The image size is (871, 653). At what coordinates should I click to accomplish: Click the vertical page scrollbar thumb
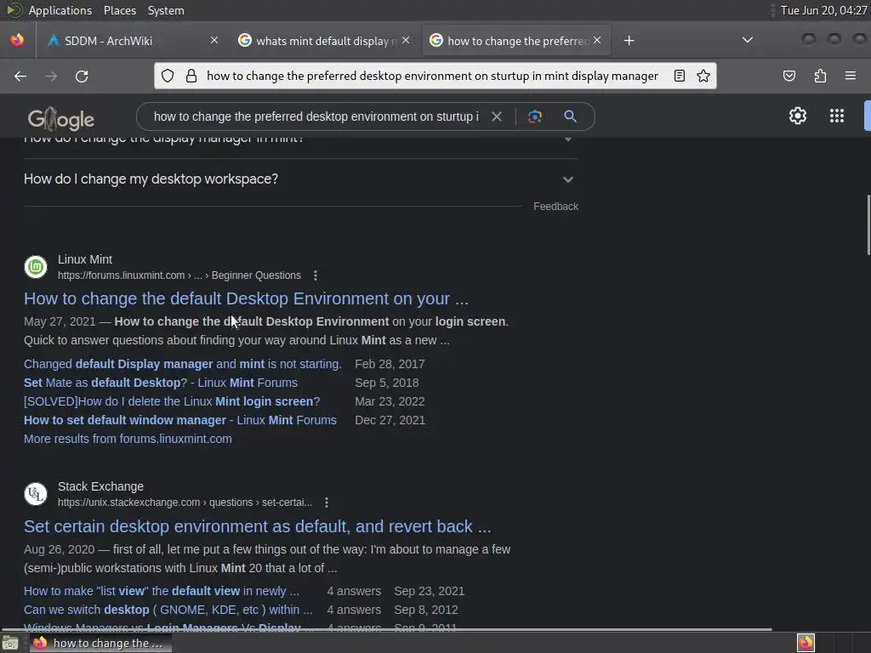[868, 224]
